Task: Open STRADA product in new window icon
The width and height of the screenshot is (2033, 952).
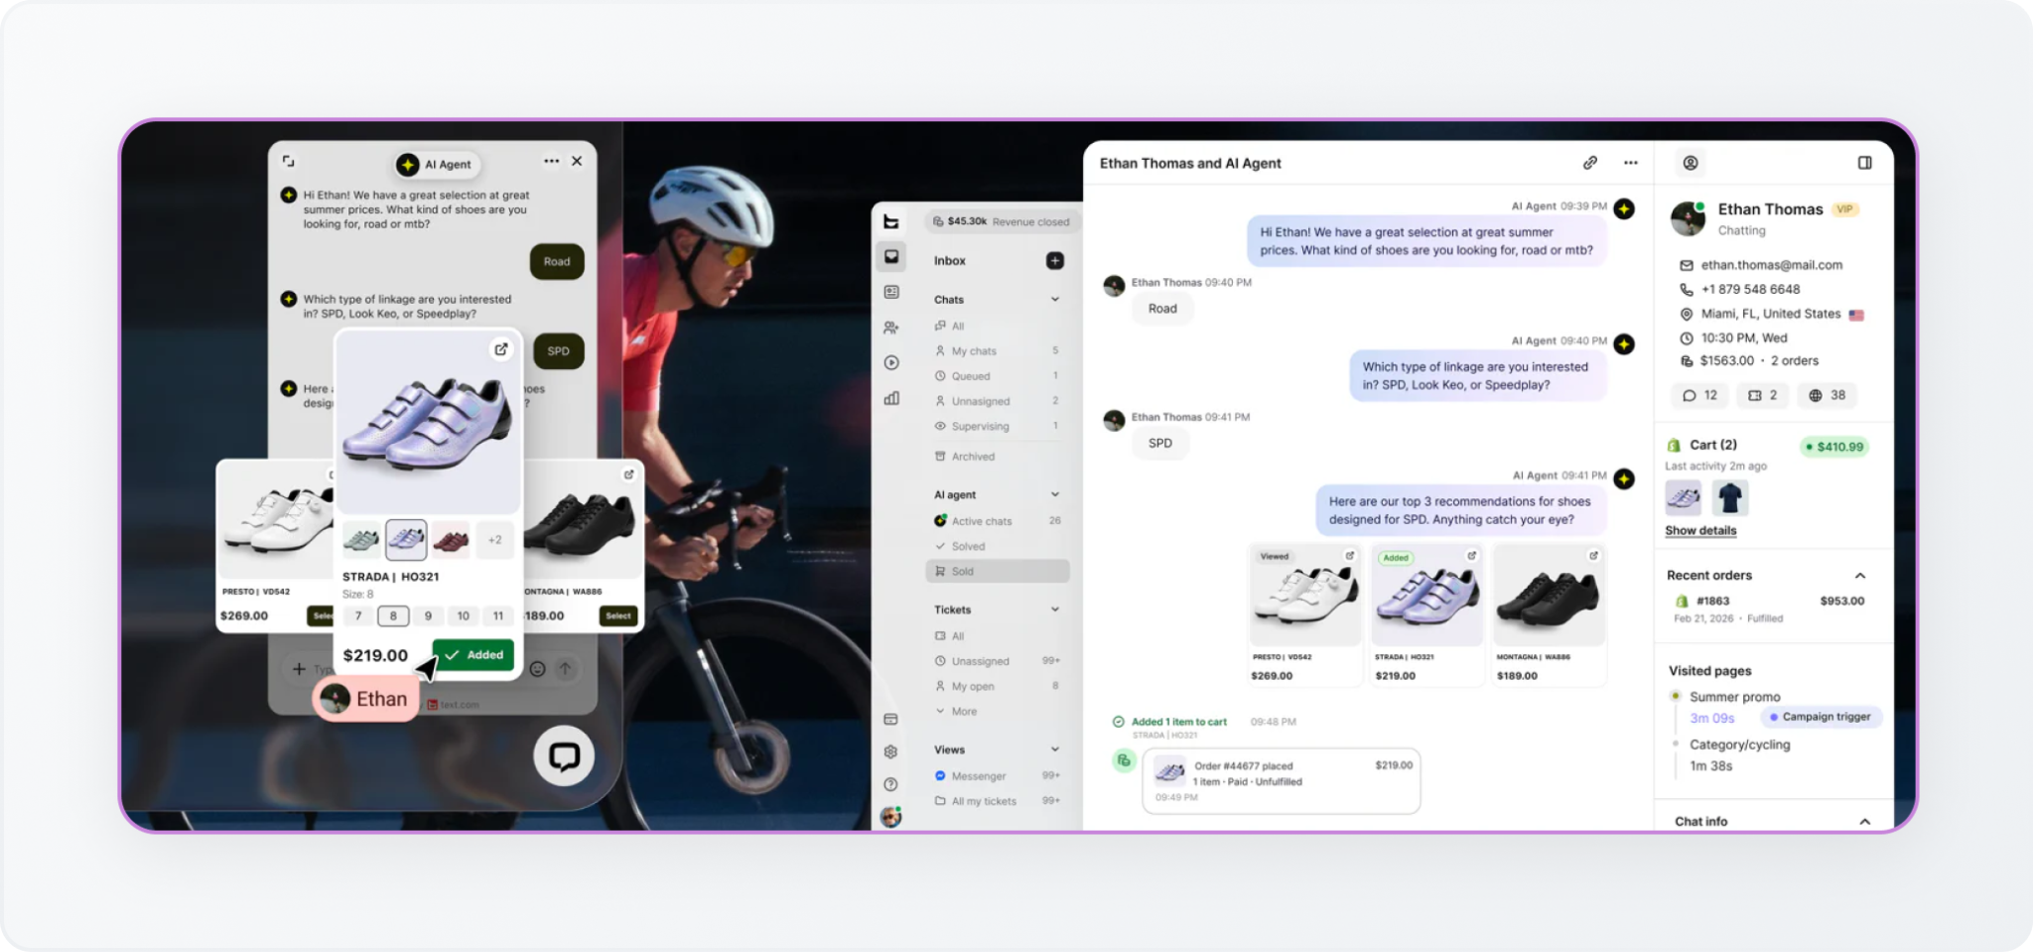Action: (501, 348)
